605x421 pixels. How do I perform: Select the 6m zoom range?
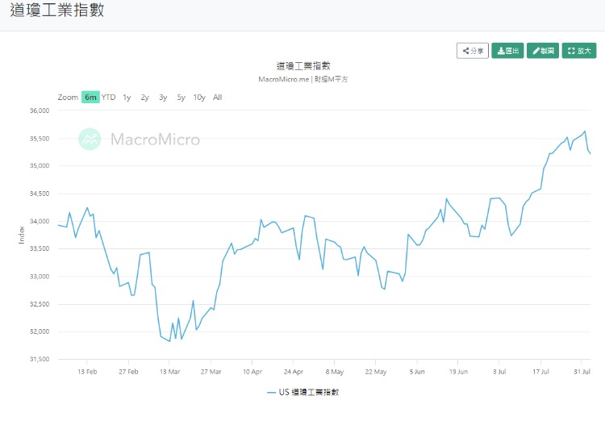[x=90, y=98]
